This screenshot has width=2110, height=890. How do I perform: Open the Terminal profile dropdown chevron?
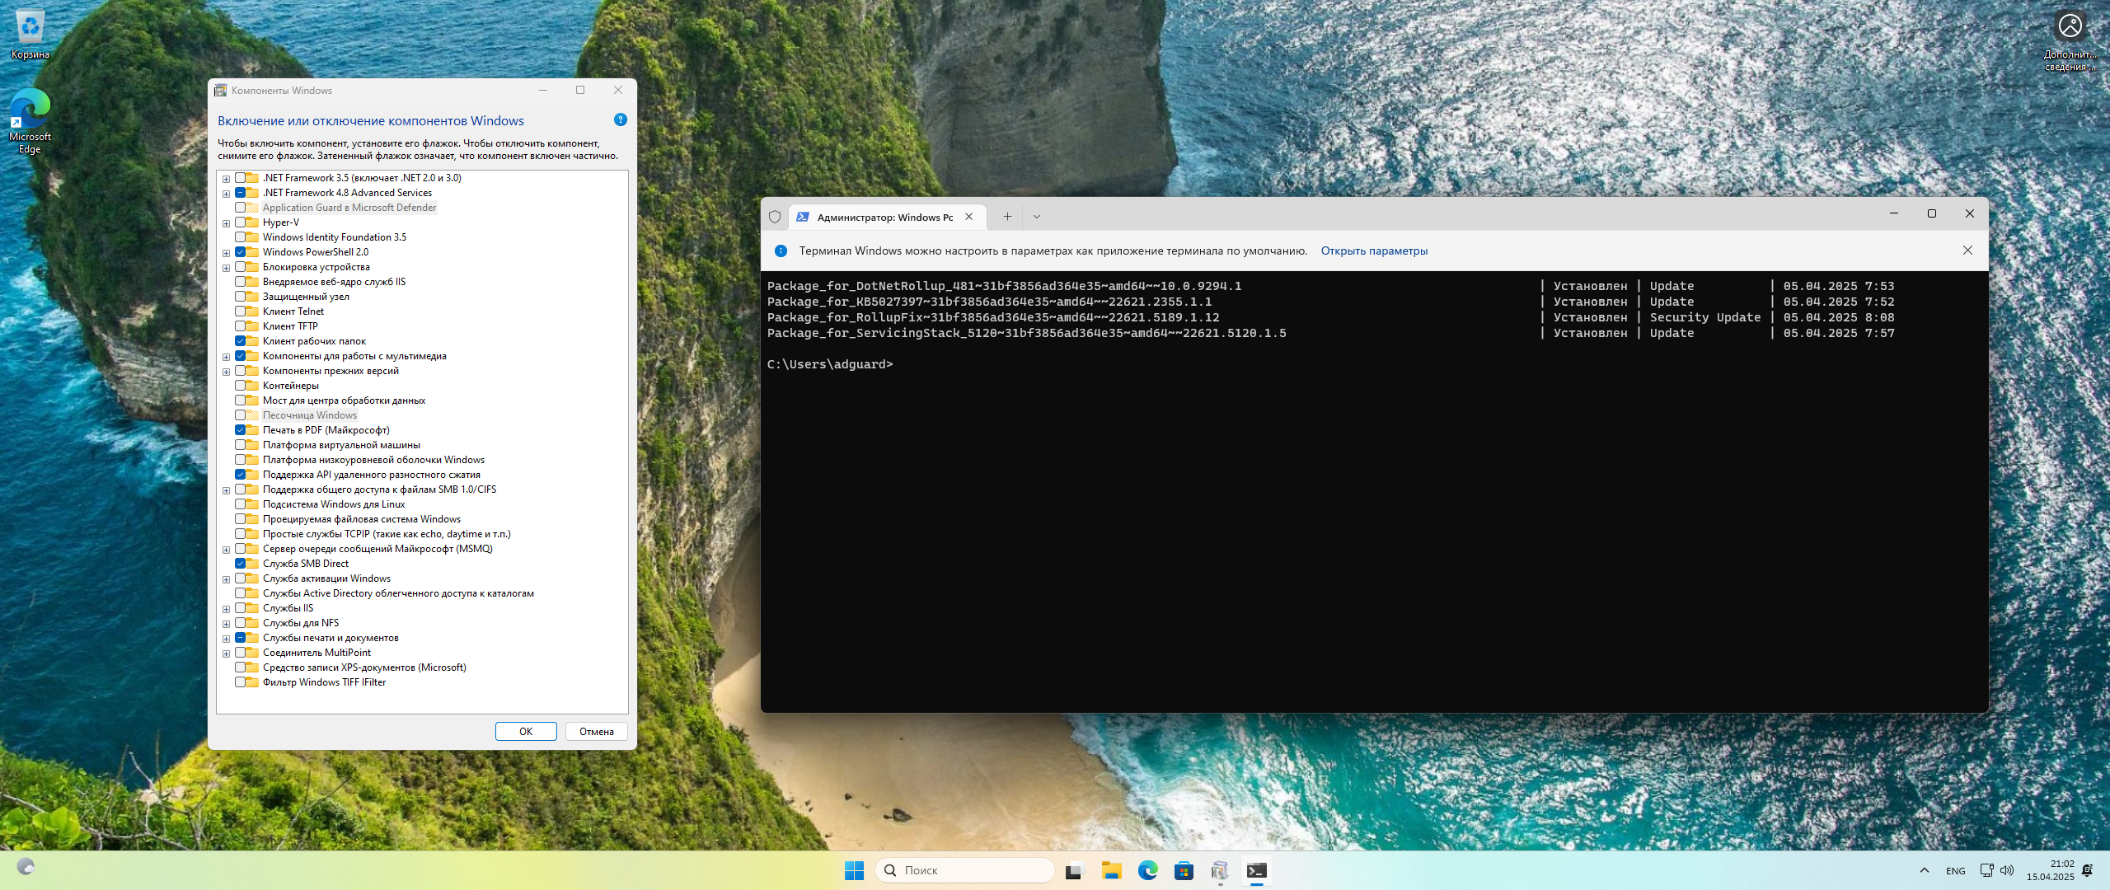[x=1037, y=216]
